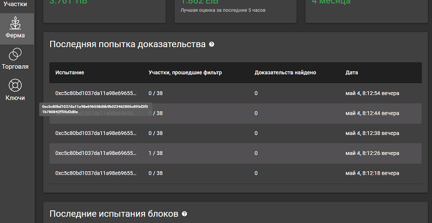Click the date май 4, 8:12:26 вечера
The height and width of the screenshot is (223, 432).
372,153
